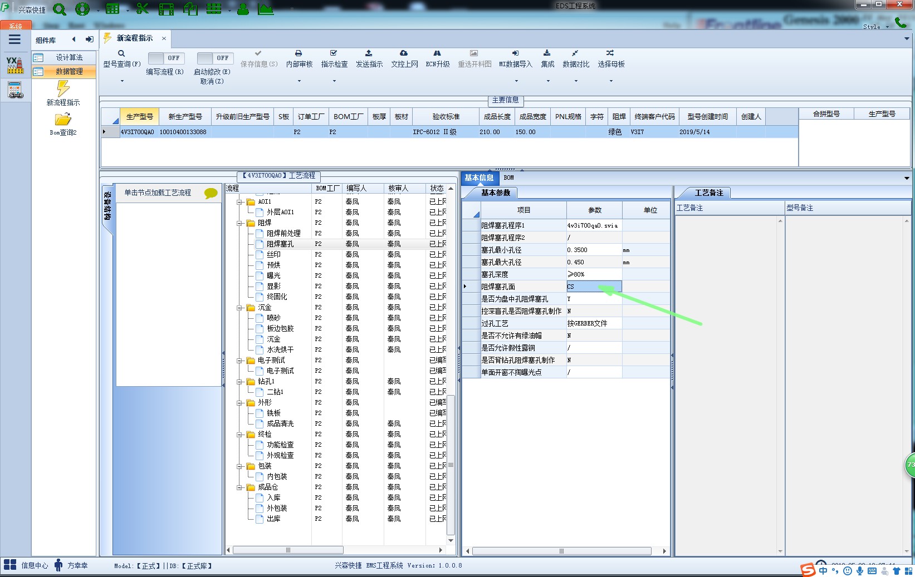915x577 pixels.
Task: Open the Style dropdown in top right
Action: 876,27
